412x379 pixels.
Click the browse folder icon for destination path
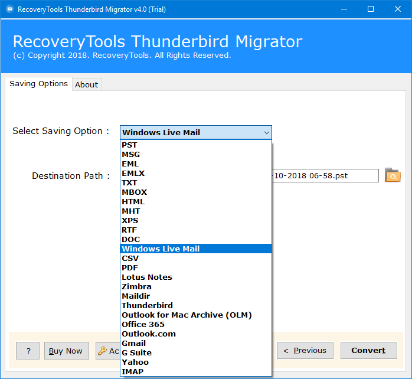pyautogui.click(x=393, y=175)
